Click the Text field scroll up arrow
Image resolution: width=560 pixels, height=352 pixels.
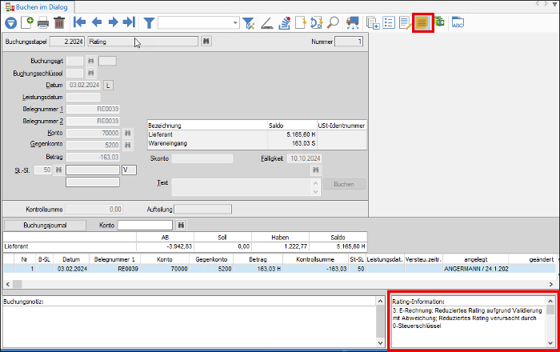click(x=315, y=183)
